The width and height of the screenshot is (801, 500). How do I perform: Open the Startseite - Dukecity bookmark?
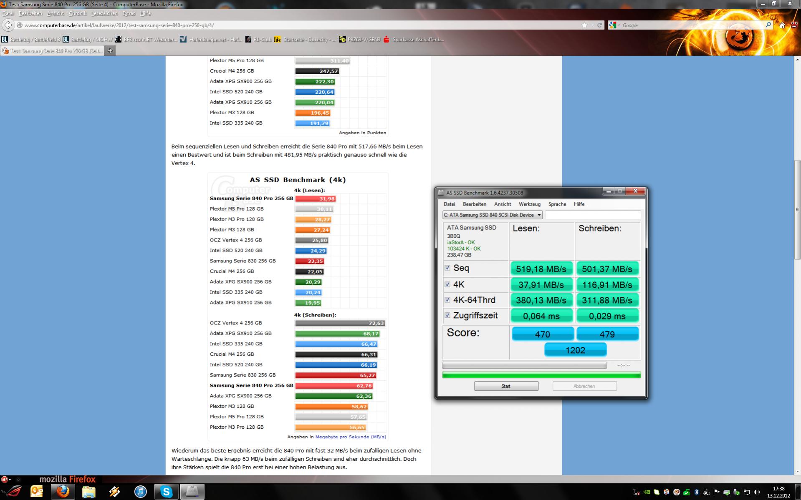(305, 40)
